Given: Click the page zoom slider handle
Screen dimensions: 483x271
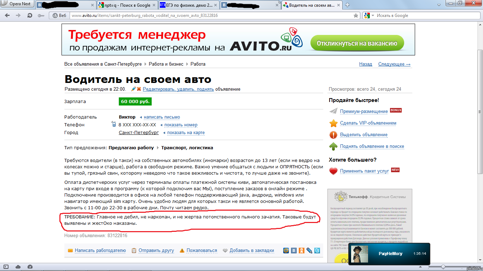Looking at the screenshot, I should (443, 267).
